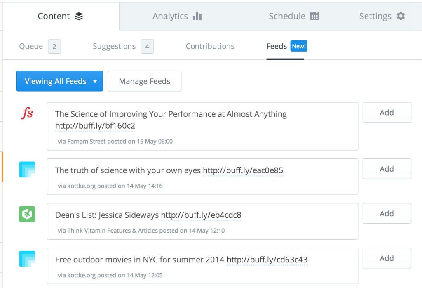Click the Analytics bar chart icon

[x=197, y=16]
